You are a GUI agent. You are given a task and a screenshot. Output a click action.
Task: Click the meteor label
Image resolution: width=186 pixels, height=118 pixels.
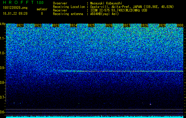[42, 9]
